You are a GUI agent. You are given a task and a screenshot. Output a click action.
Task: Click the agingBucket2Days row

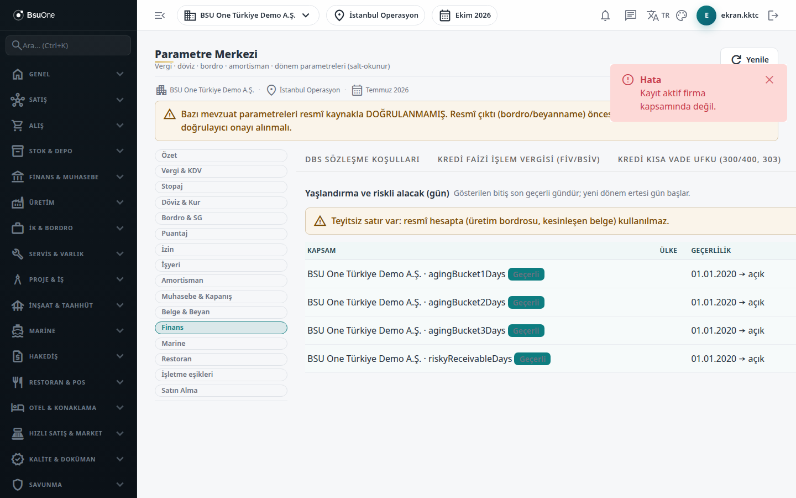tap(551, 302)
